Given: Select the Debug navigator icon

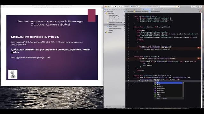Looking at the screenshot, I should 119,9.
